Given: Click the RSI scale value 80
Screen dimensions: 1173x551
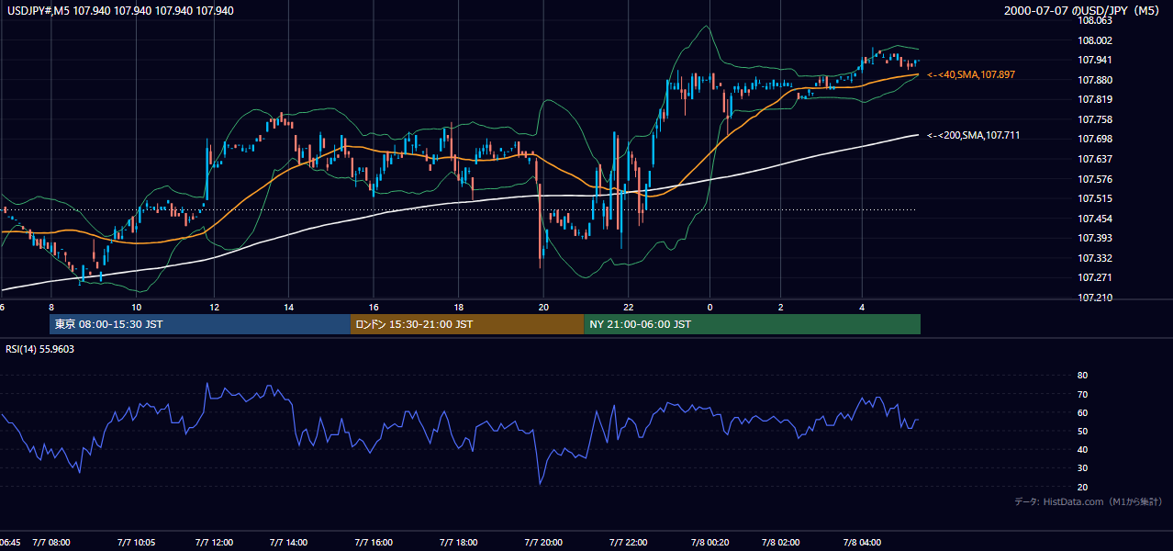Looking at the screenshot, I should 1082,376.
